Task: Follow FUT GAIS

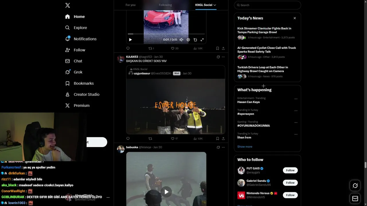Action: pos(290,170)
